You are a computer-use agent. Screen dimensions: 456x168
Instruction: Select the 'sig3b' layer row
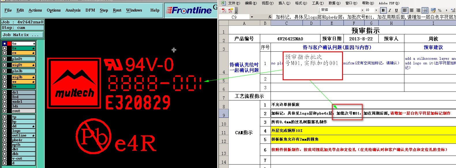[23, 77]
